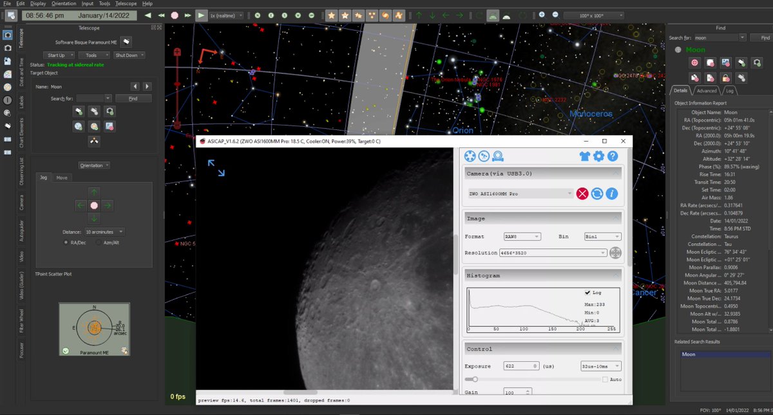
Task: Click the ASICAP fullscreen expand arrows icon
Action: (216, 168)
